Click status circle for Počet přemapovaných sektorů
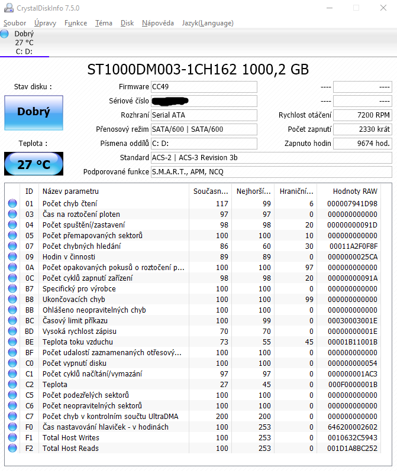Screen dimensions: 397x471 tap(12, 235)
